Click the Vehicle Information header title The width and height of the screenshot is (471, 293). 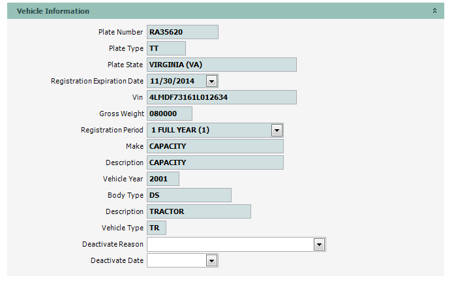coord(53,11)
